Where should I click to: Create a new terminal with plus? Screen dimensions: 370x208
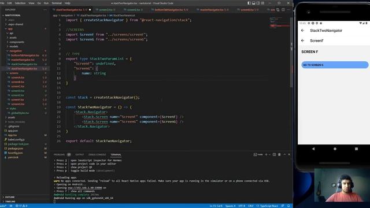(x=266, y=154)
